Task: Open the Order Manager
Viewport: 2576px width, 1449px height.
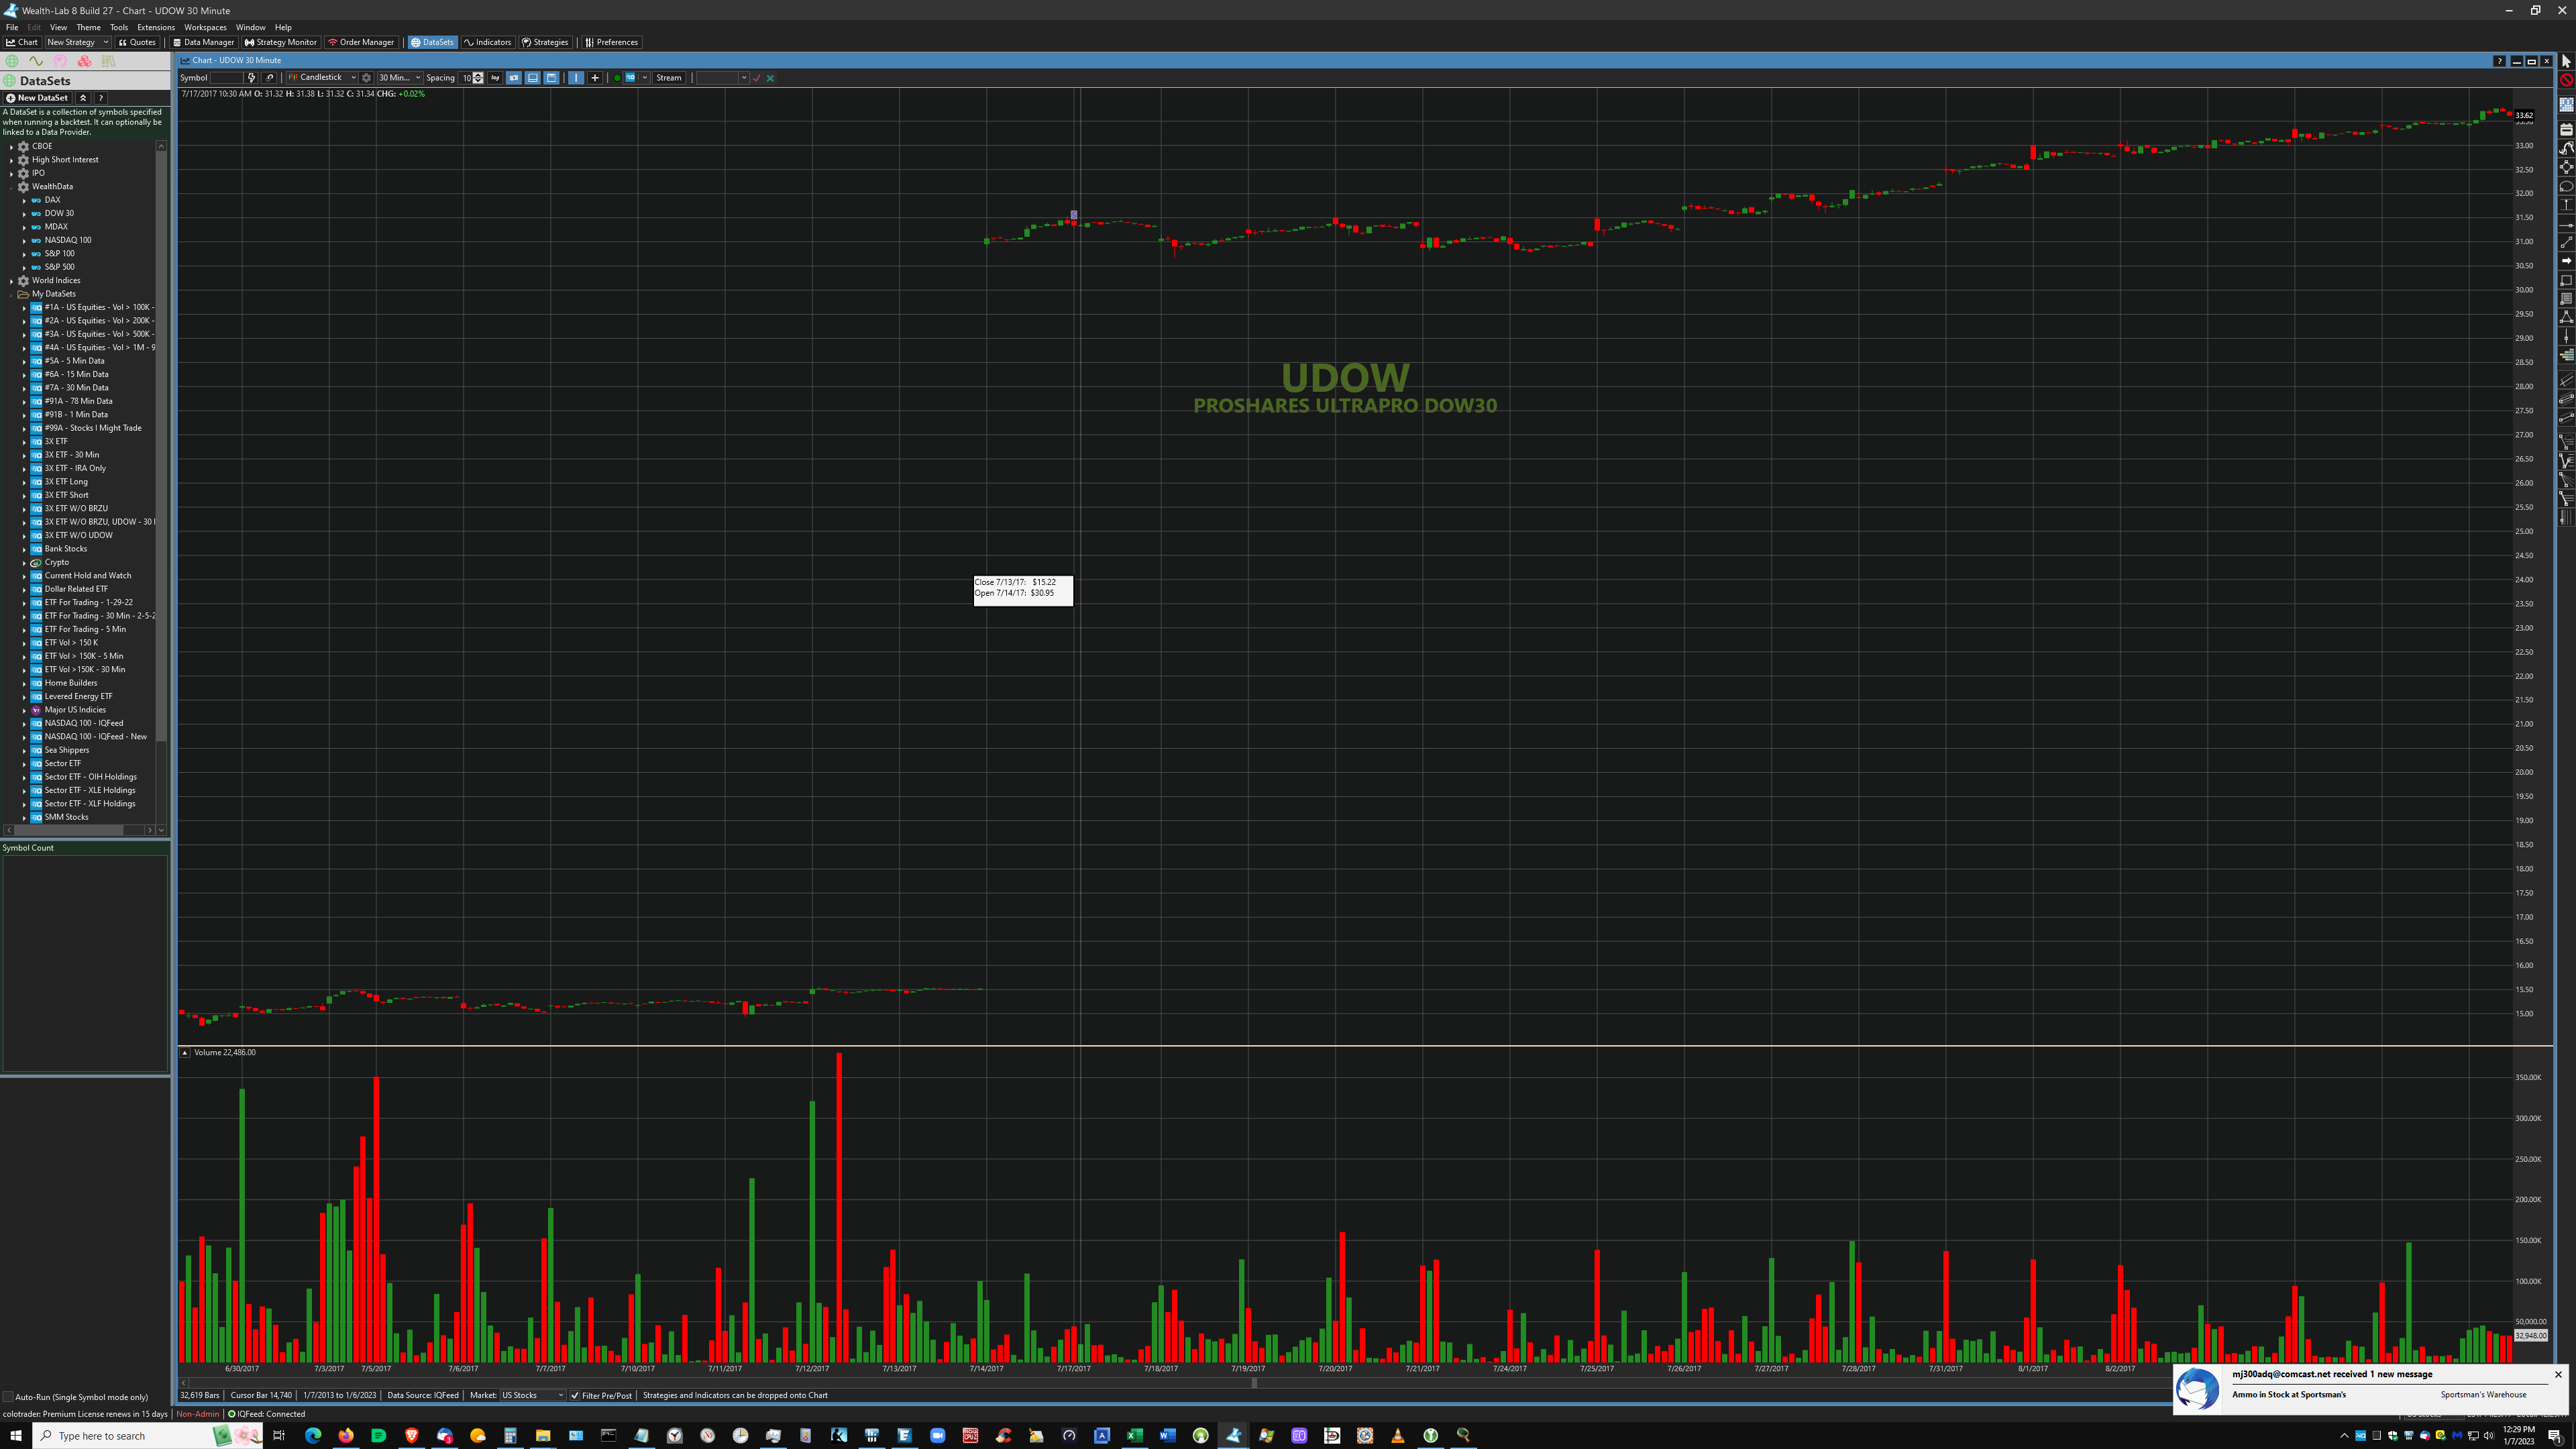Action: (x=361, y=42)
